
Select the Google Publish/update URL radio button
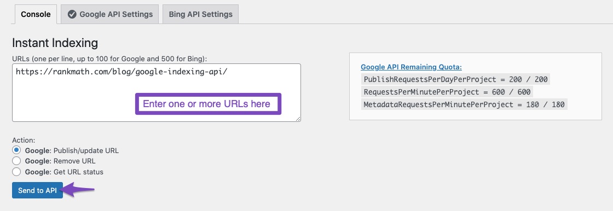(x=16, y=150)
